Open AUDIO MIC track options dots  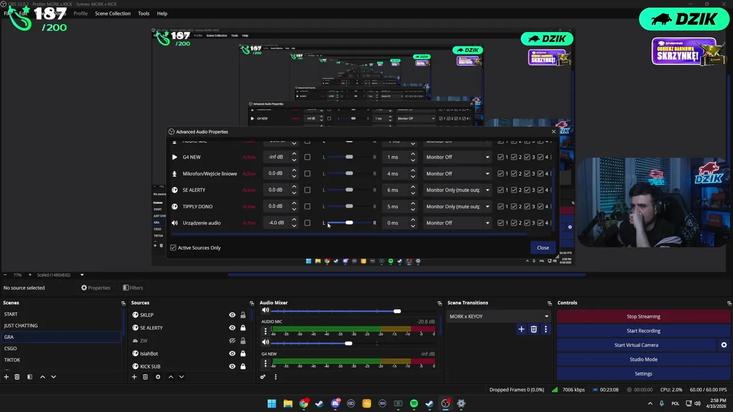pyautogui.click(x=265, y=332)
